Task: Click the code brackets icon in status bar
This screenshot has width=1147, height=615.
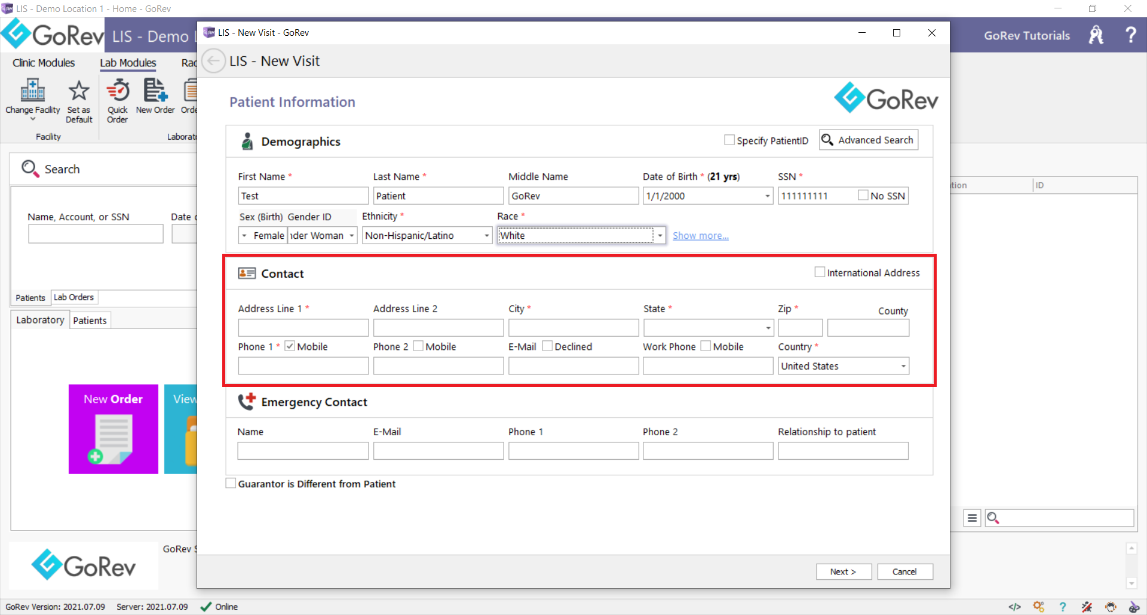Action: click(1014, 607)
